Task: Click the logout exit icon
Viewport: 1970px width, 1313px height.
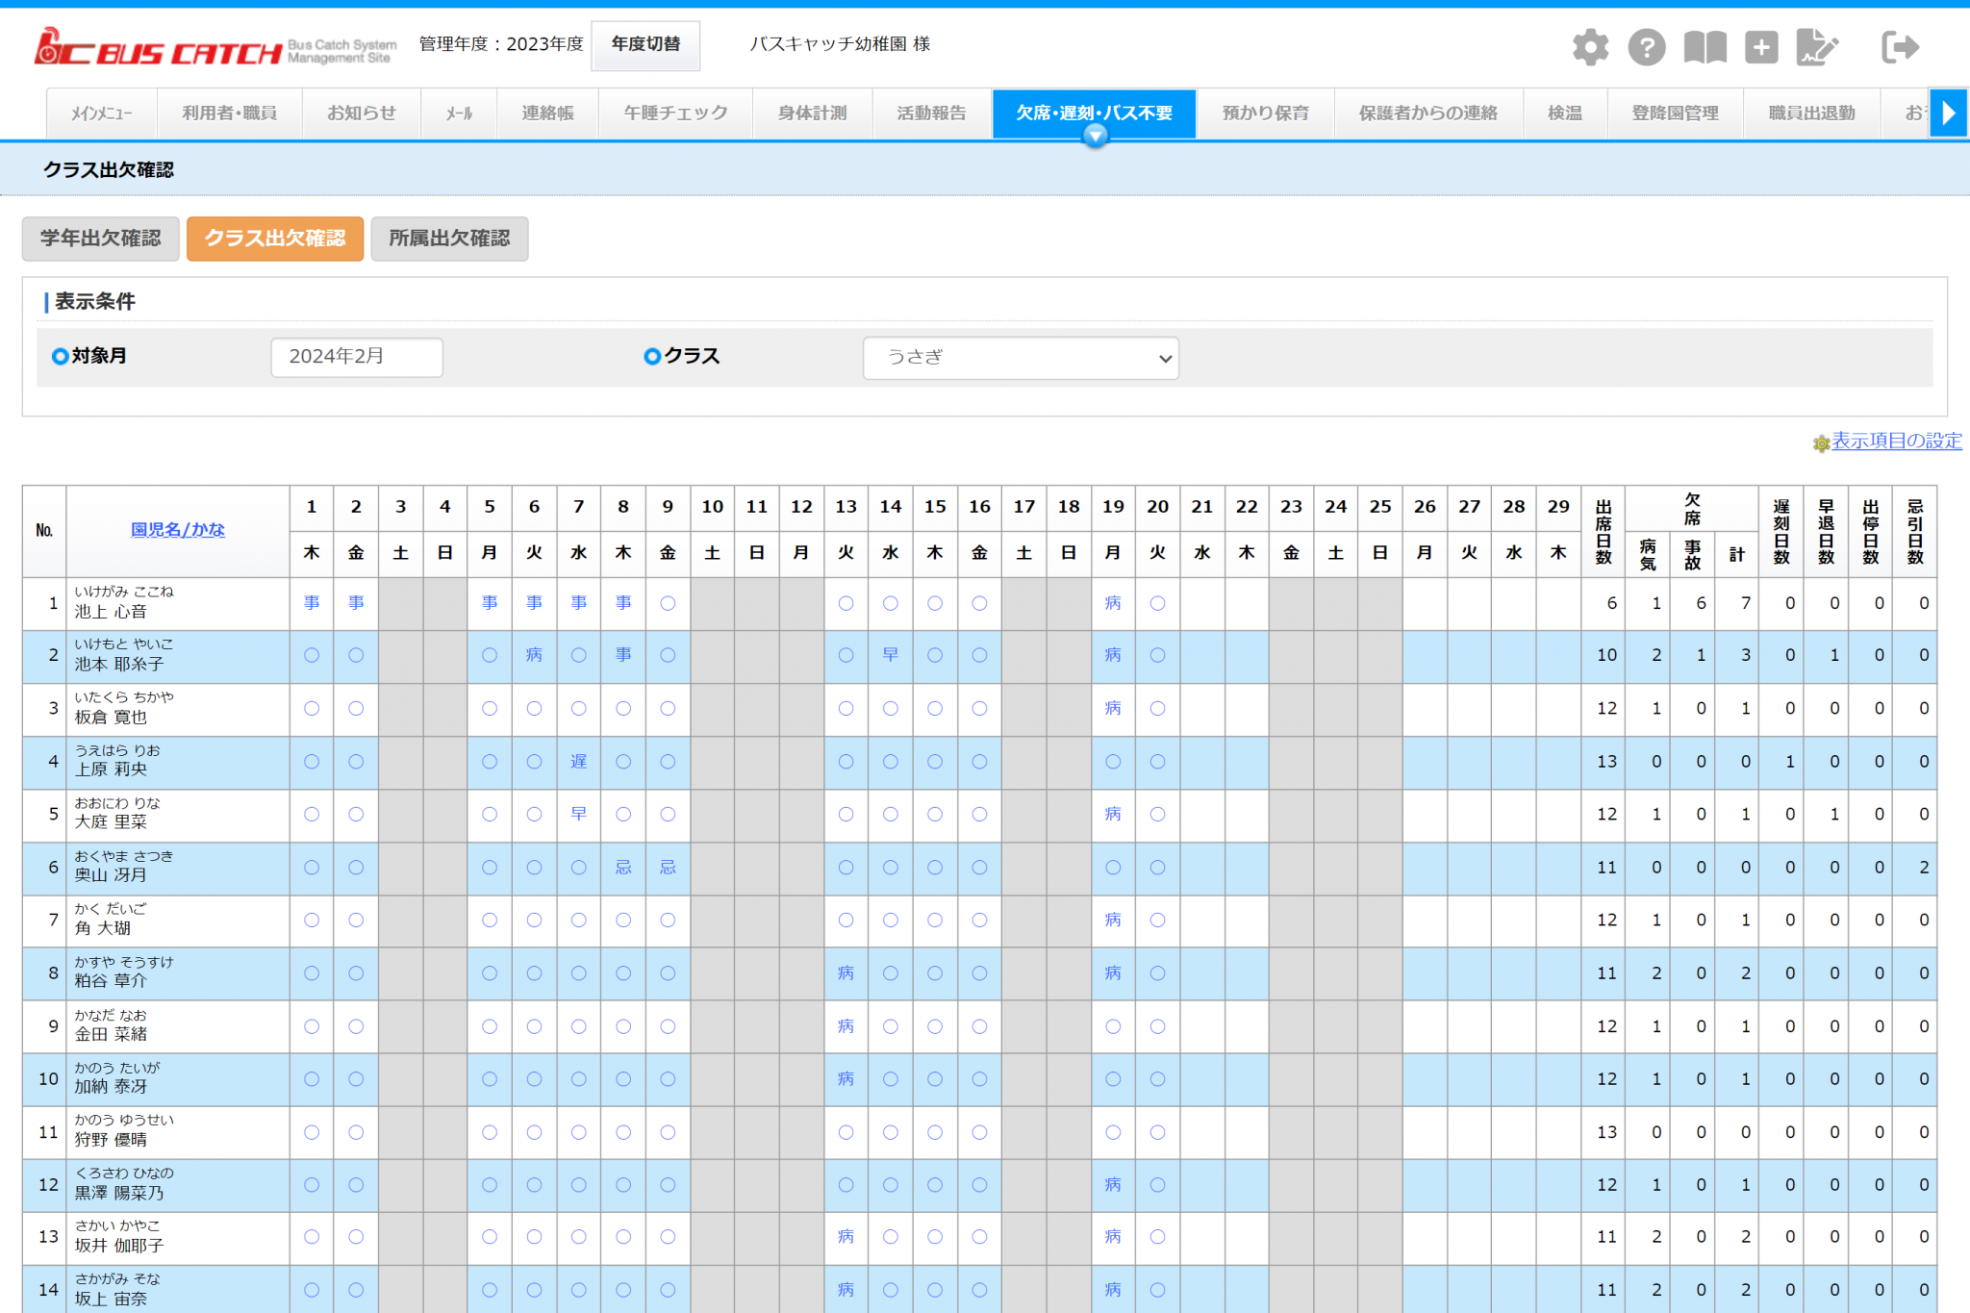Action: click(1900, 47)
